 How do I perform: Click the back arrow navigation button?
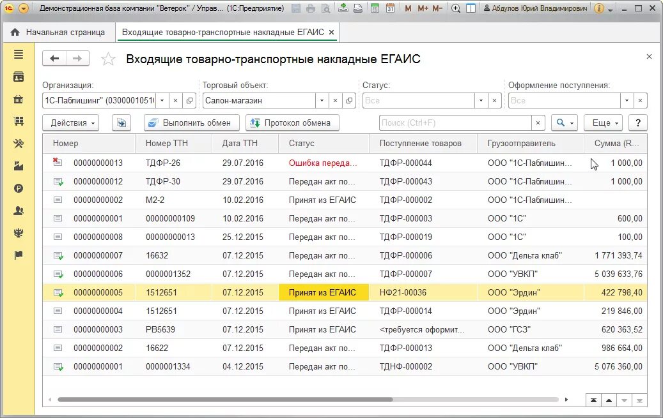coord(54,59)
